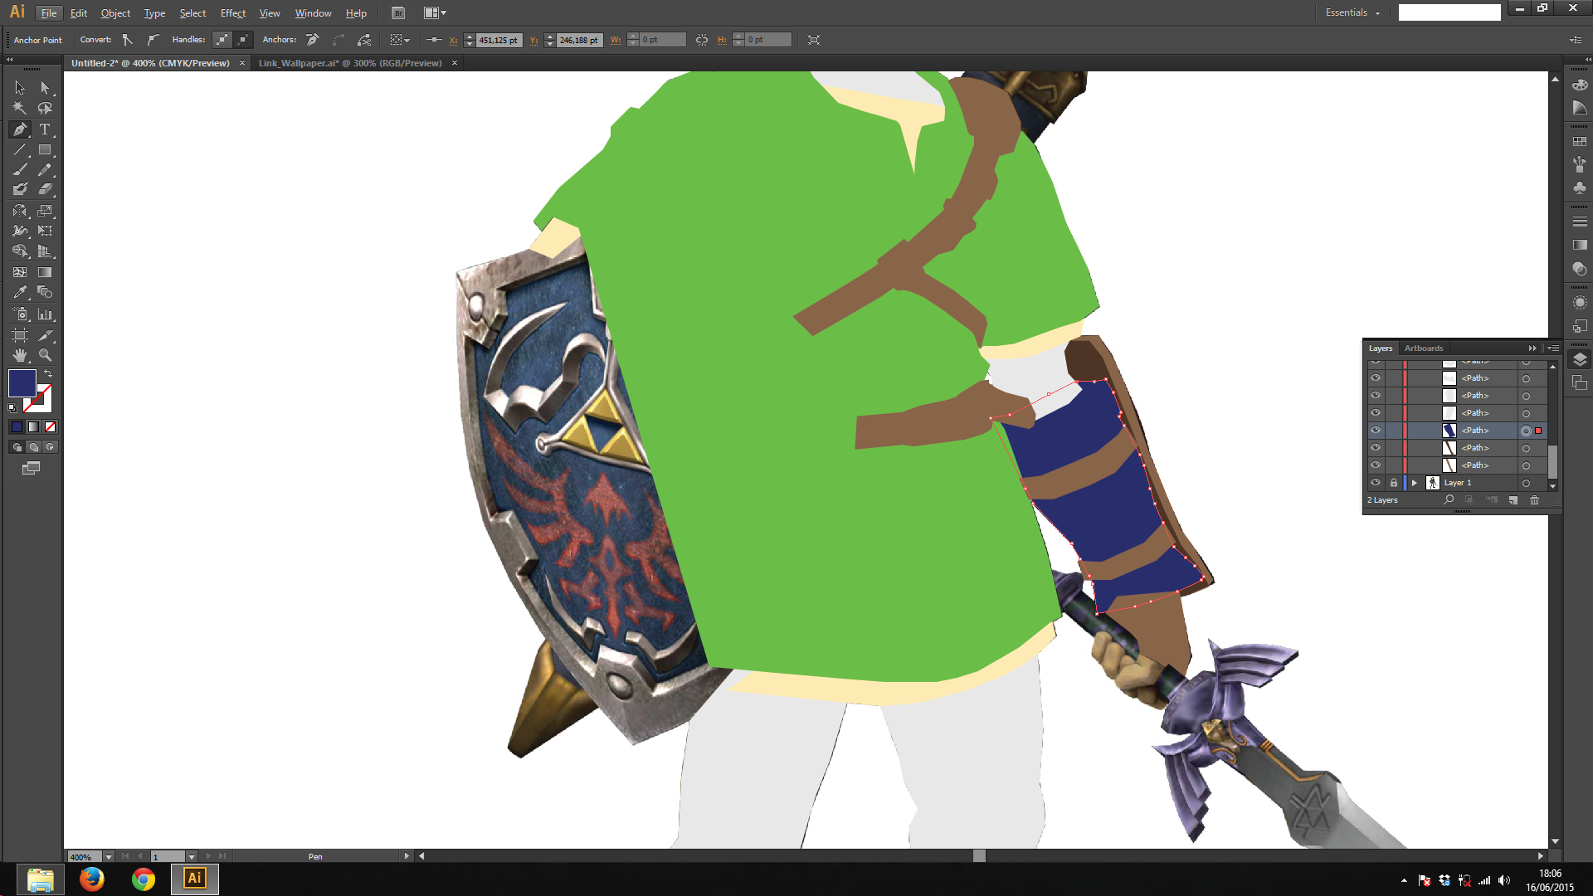Viewport: 1593px width, 896px height.
Task: Delete selection with trash icon
Action: pyautogui.click(x=1534, y=500)
